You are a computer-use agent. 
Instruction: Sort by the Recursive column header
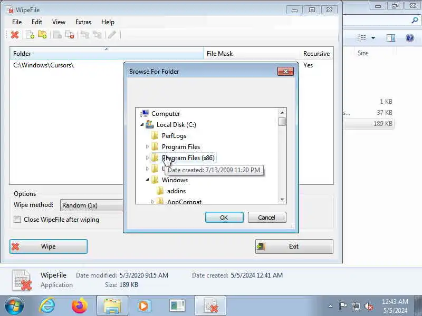(x=316, y=54)
